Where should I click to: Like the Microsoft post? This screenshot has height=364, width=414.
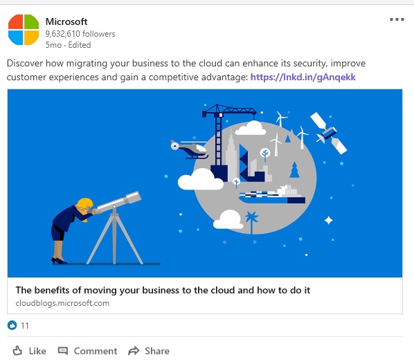click(x=29, y=351)
